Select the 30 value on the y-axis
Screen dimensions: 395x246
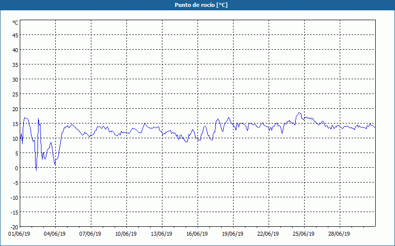click(15, 80)
